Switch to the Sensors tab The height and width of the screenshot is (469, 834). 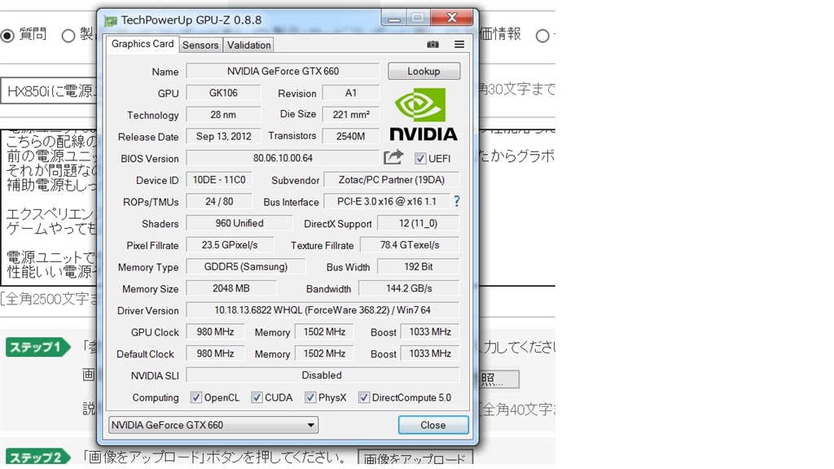pyautogui.click(x=200, y=46)
